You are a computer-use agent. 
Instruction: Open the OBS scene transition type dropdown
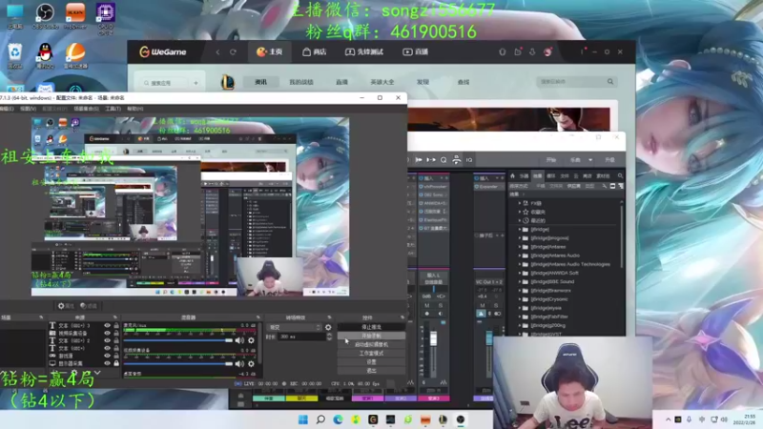pyautogui.click(x=294, y=327)
